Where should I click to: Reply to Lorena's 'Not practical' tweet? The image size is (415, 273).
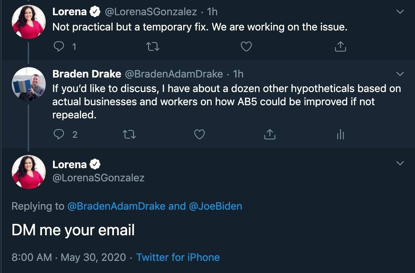pyautogui.click(x=59, y=46)
